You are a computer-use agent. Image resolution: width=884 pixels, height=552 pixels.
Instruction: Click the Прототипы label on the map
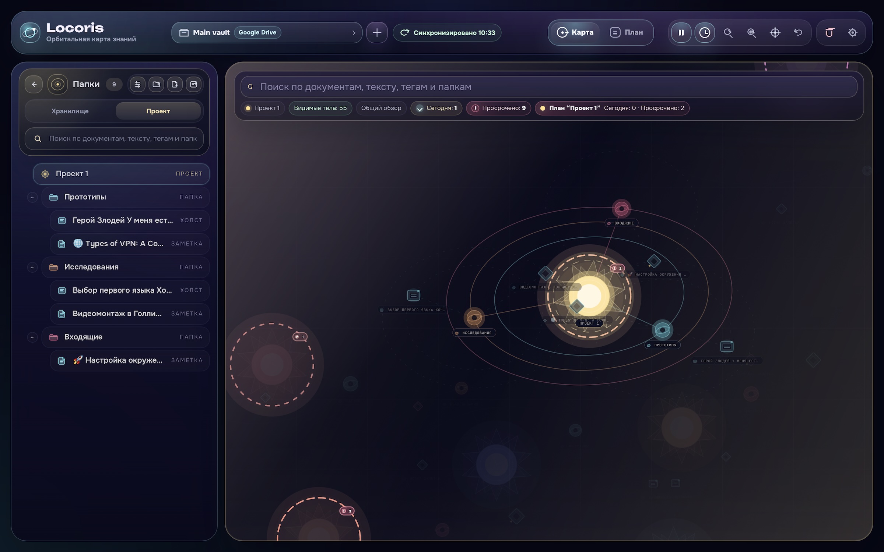pos(663,345)
